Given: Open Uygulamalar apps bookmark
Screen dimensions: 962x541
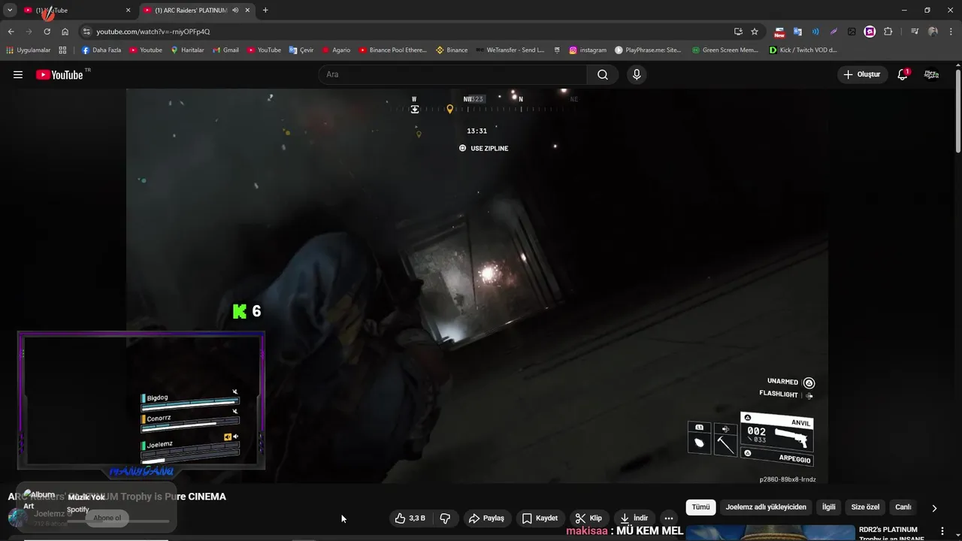Looking at the screenshot, I should (x=28, y=50).
